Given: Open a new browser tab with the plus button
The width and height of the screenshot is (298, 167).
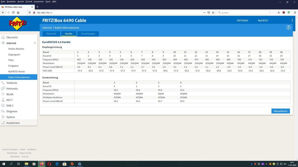Looking at the screenshot, I should (x=37, y=7).
